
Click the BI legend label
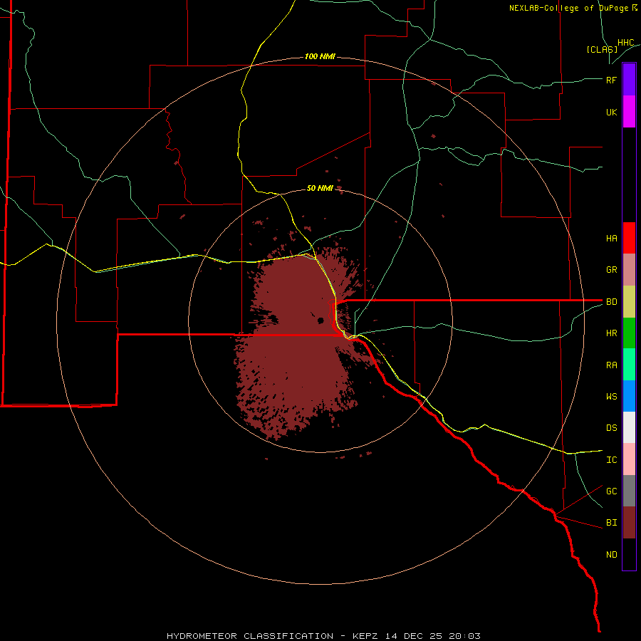[611, 523]
